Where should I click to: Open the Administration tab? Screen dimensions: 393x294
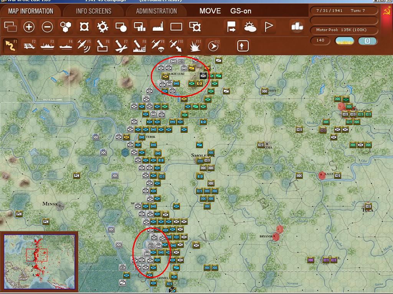(x=157, y=11)
